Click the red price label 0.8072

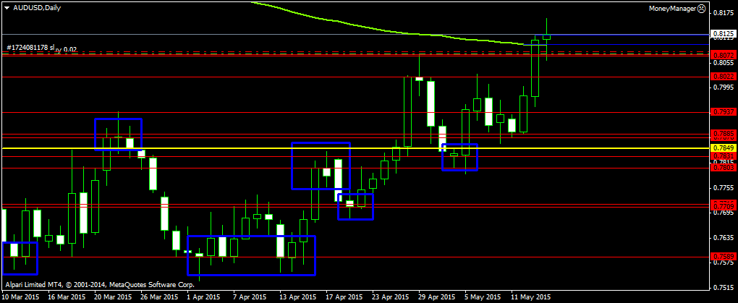724,56
